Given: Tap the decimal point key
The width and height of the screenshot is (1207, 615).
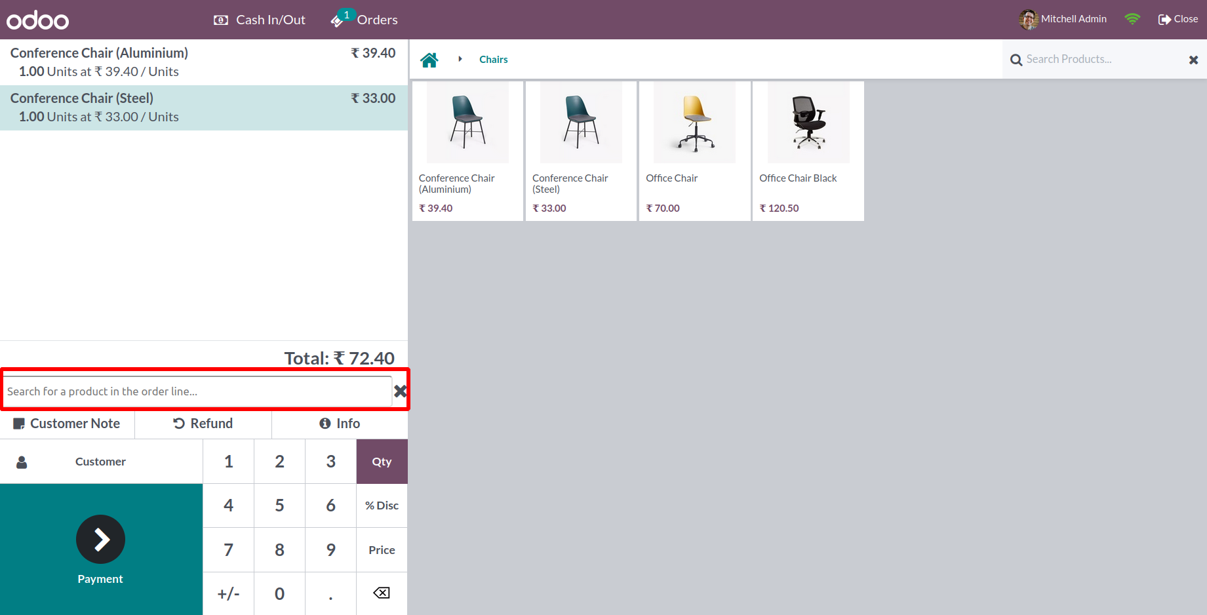Looking at the screenshot, I should point(330,594).
